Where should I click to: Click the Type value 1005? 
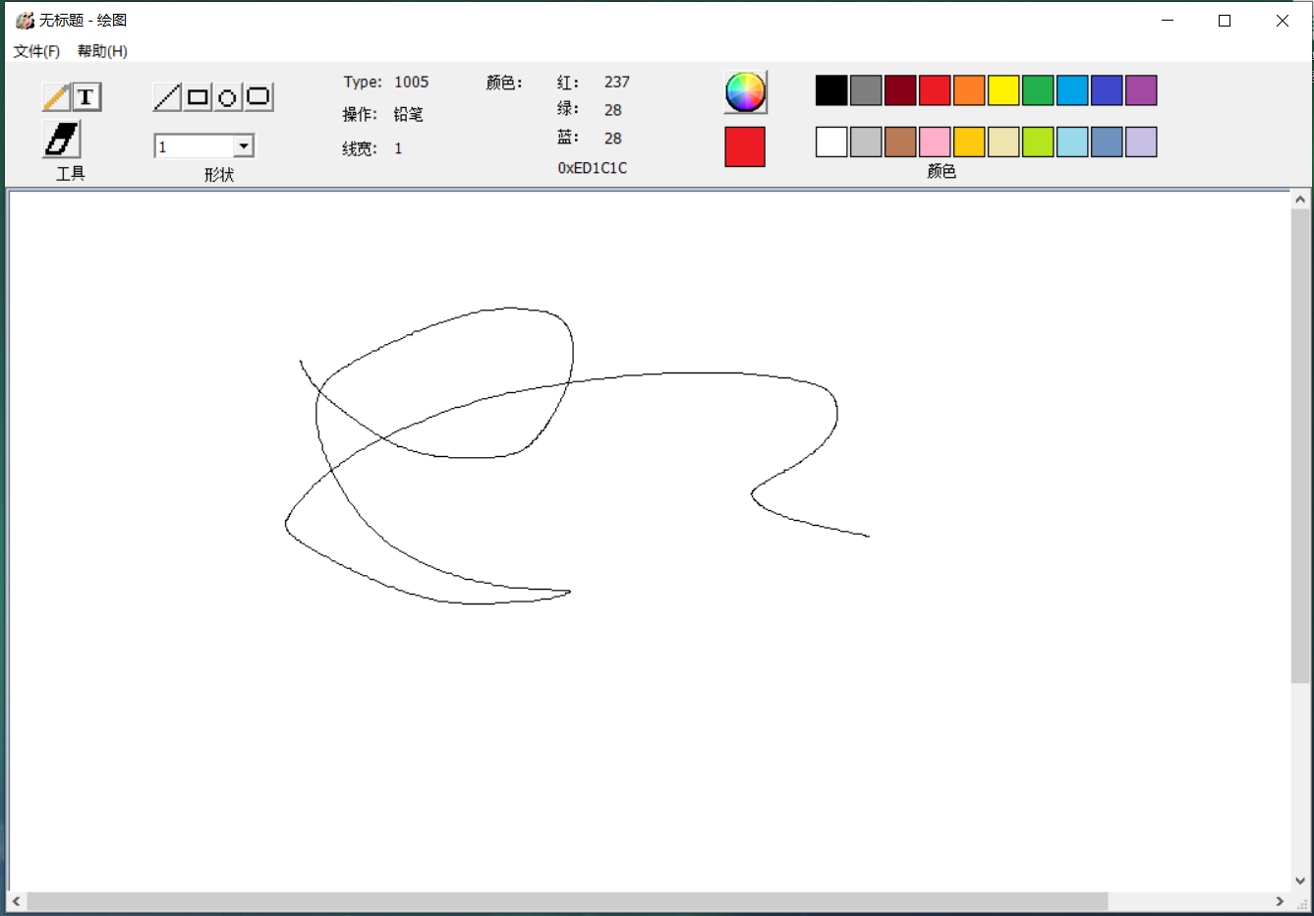[412, 82]
